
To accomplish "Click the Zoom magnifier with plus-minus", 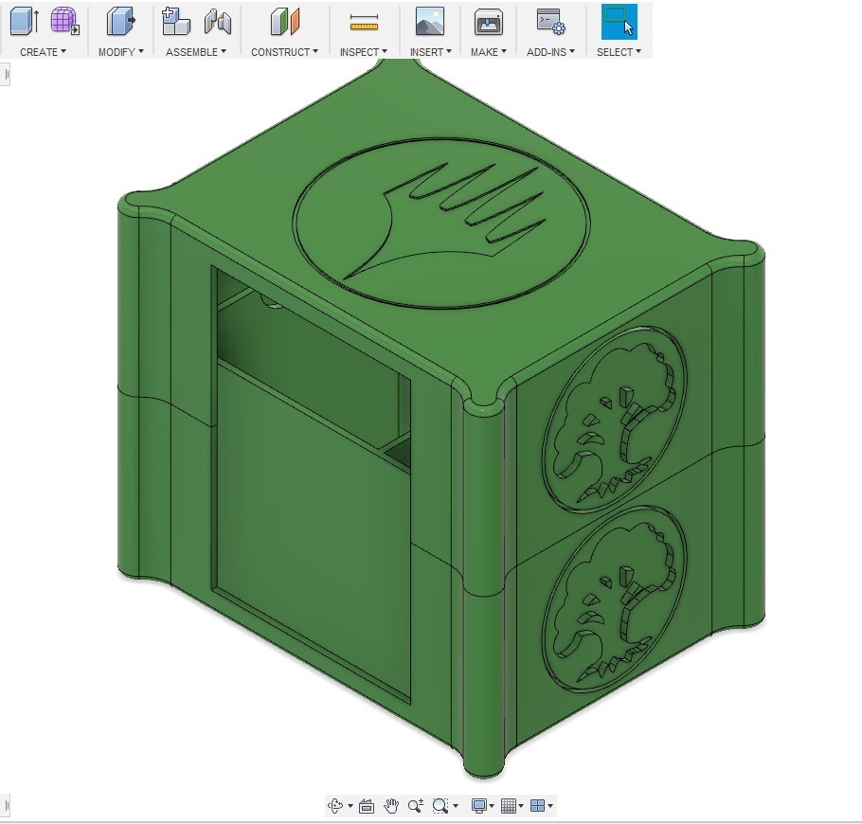I will pos(415,806).
